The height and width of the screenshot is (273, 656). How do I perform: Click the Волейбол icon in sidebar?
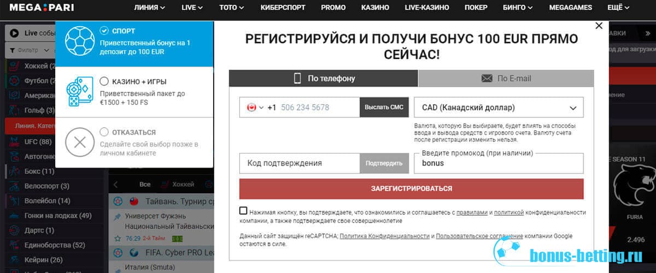click(13, 200)
